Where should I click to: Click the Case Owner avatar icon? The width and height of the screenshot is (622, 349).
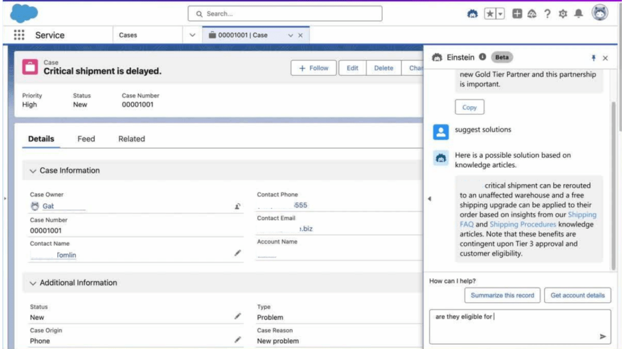35,206
